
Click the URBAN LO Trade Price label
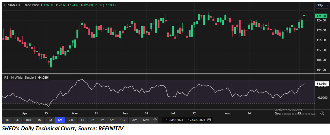tap(22, 5)
